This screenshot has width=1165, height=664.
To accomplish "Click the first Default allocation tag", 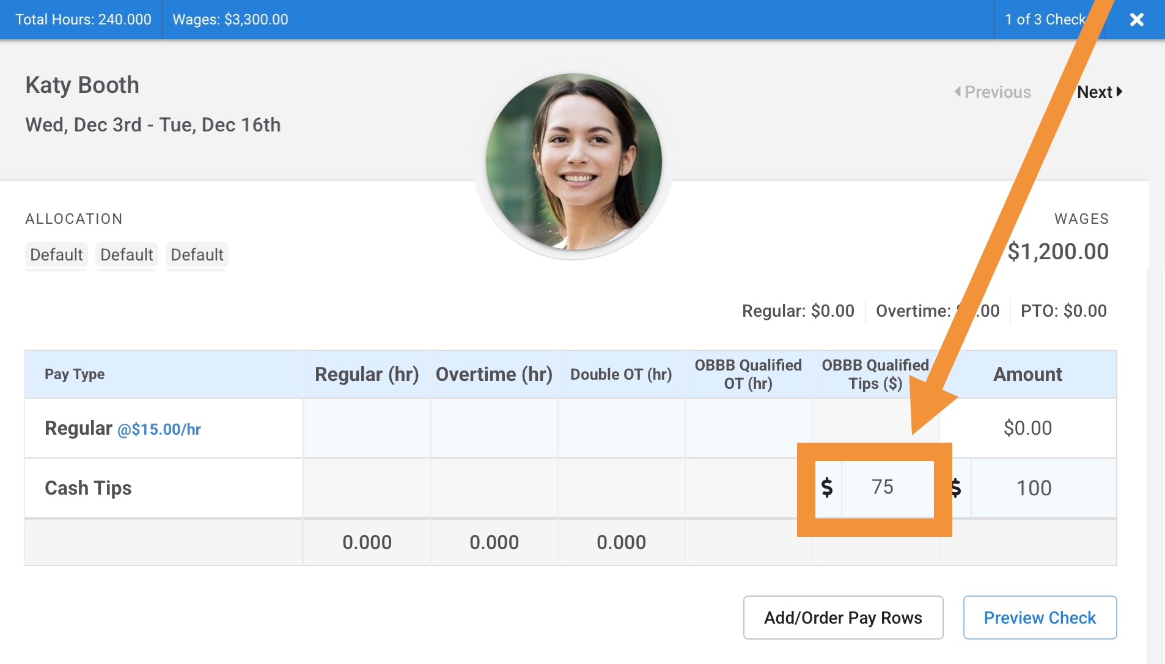I will (56, 254).
